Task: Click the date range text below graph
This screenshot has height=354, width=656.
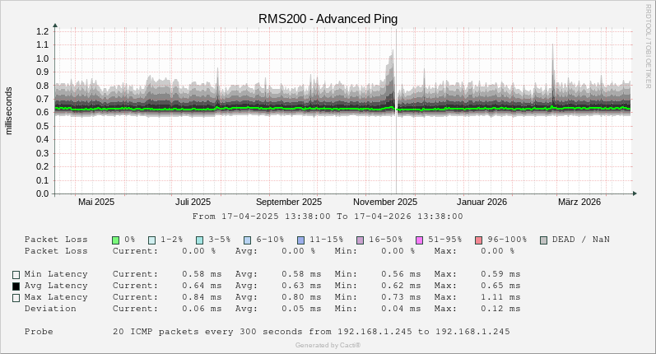Action: [x=328, y=217]
